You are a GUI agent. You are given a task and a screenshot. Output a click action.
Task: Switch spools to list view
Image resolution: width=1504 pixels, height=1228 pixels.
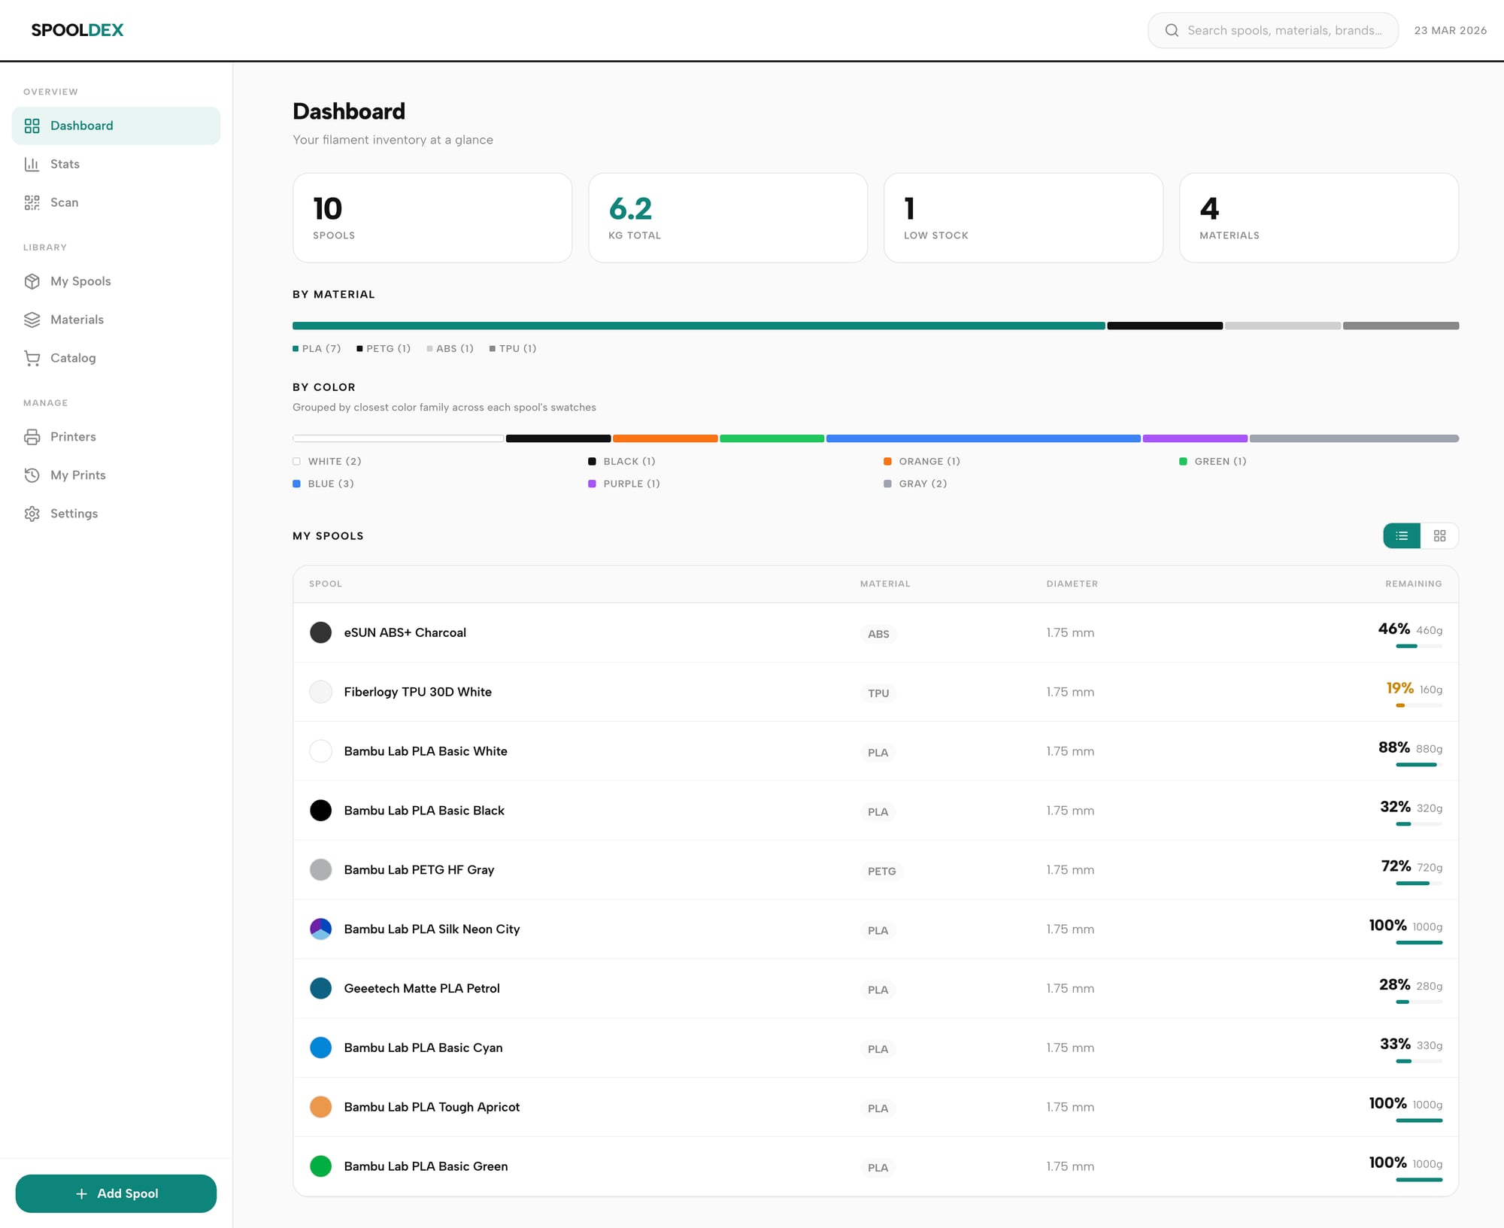coord(1402,535)
